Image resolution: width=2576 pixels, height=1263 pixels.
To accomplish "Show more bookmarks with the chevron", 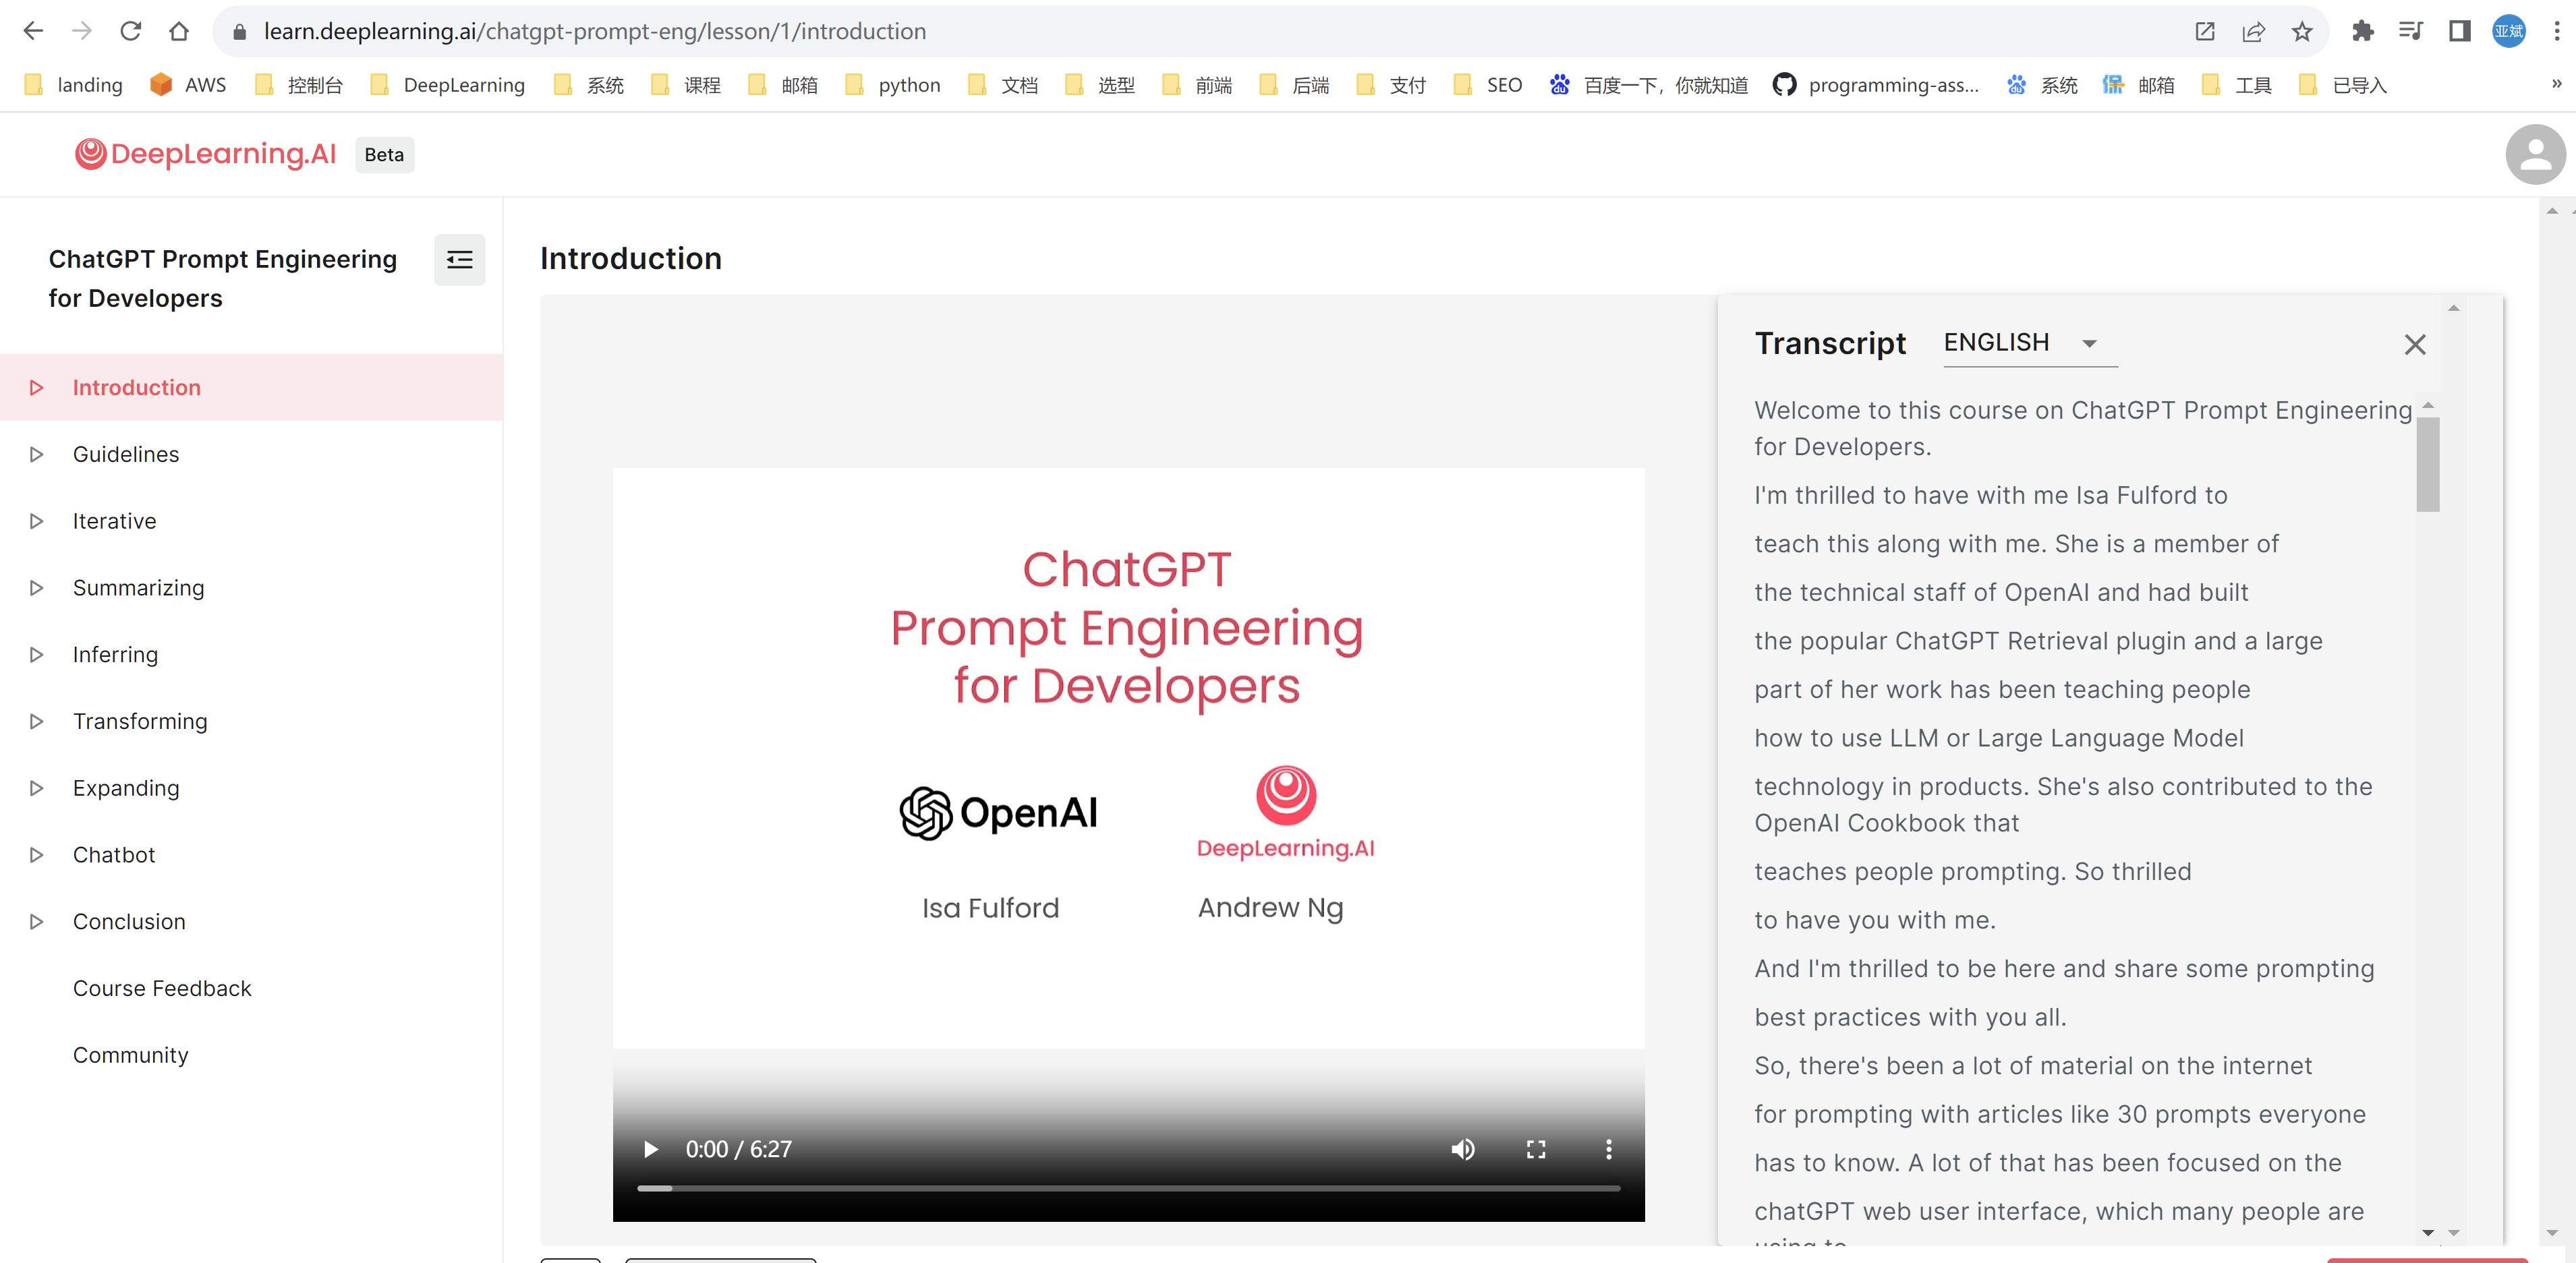I will pos(2556,84).
